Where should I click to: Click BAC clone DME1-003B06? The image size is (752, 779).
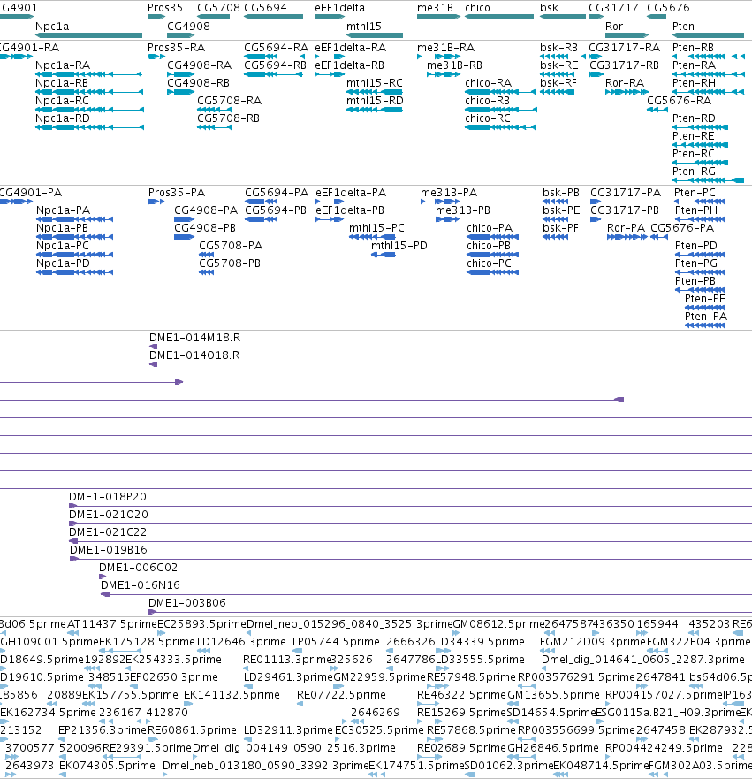(x=450, y=612)
